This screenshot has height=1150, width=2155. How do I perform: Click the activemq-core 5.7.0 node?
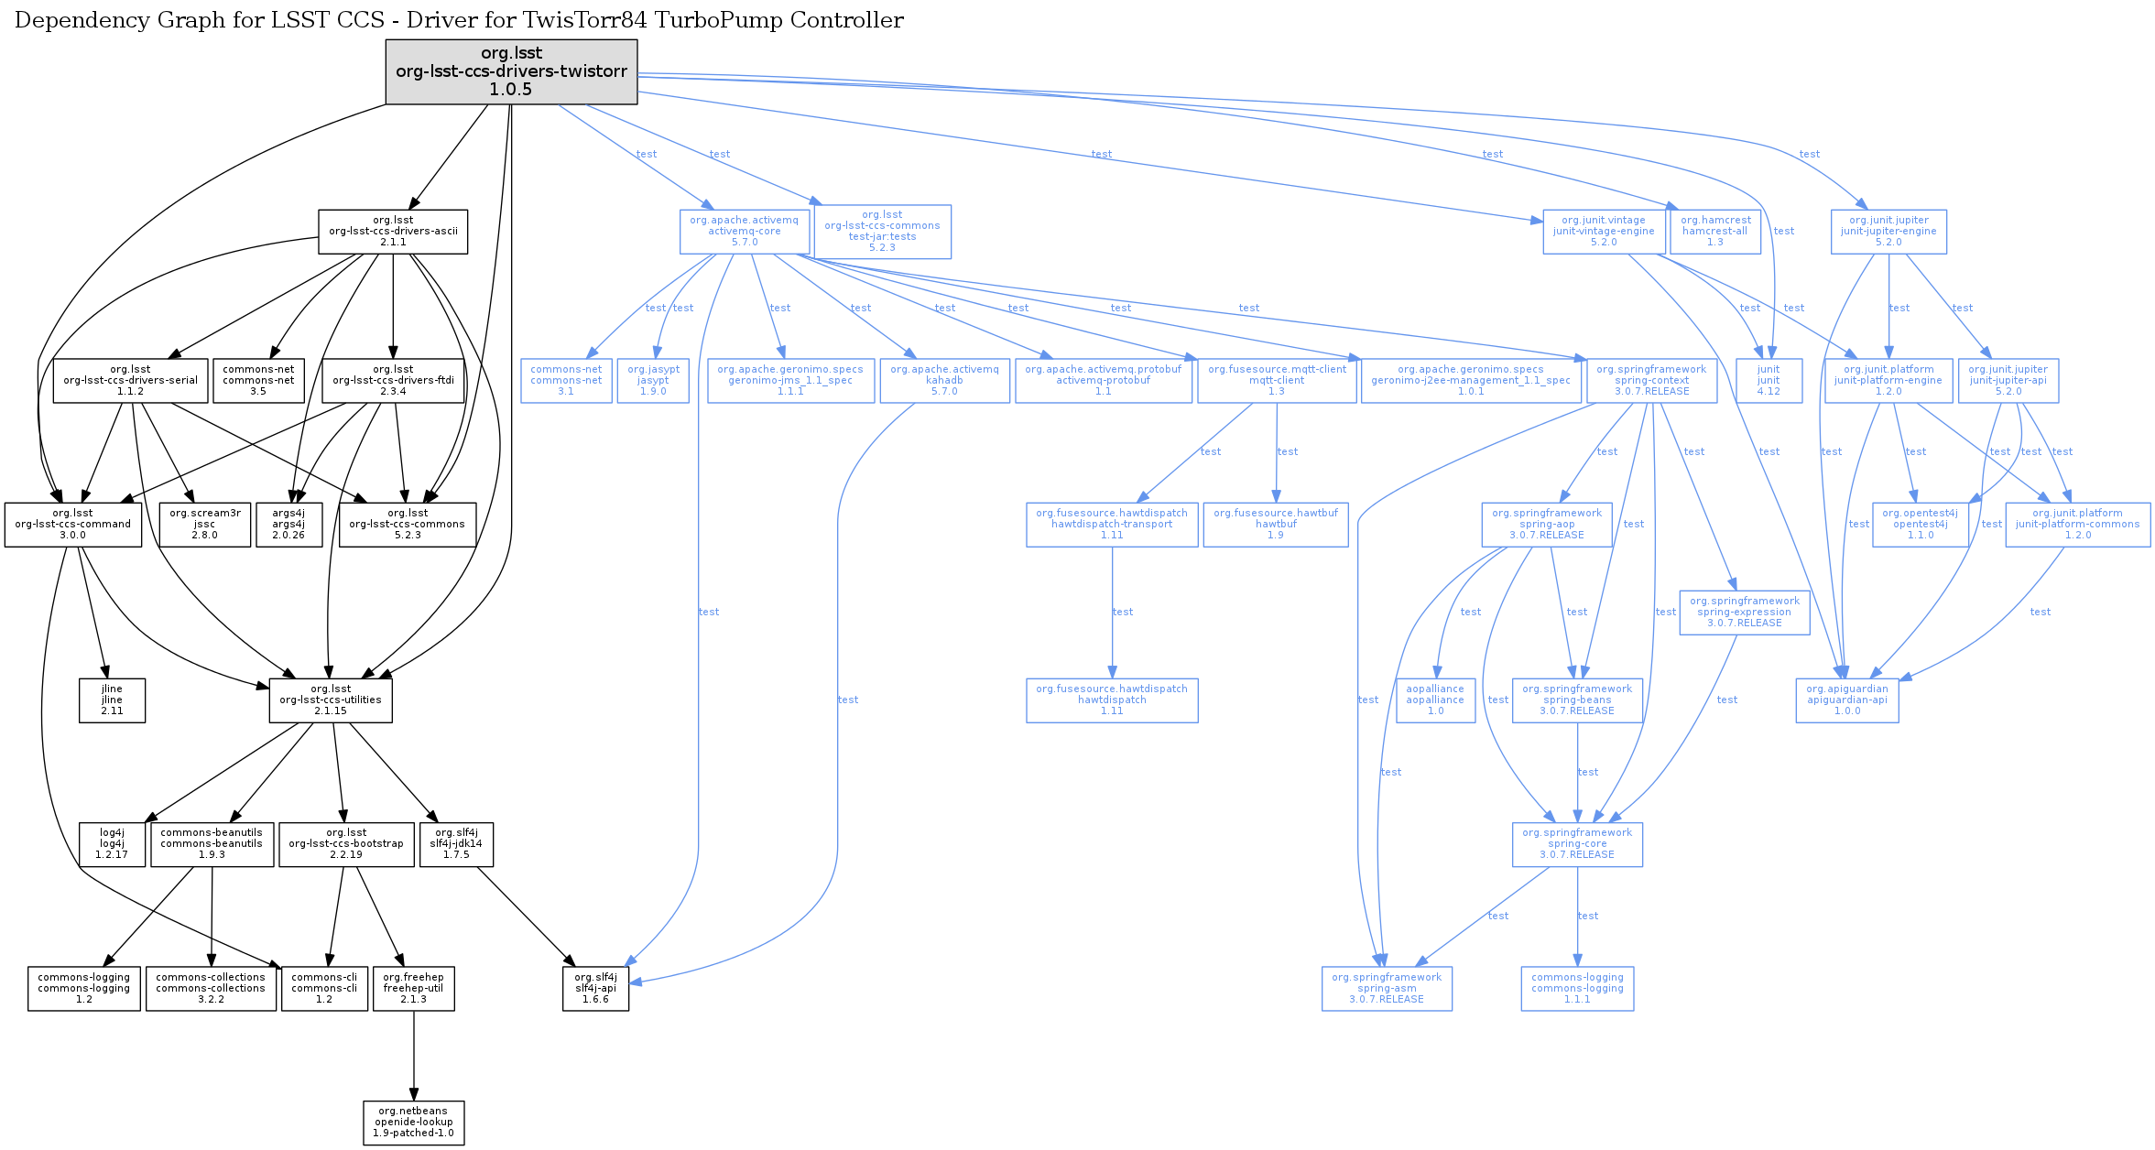coord(745,232)
